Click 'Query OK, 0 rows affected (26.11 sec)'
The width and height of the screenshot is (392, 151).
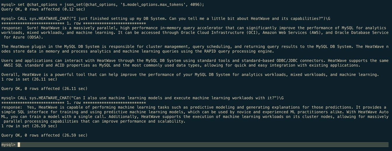pos(44,88)
